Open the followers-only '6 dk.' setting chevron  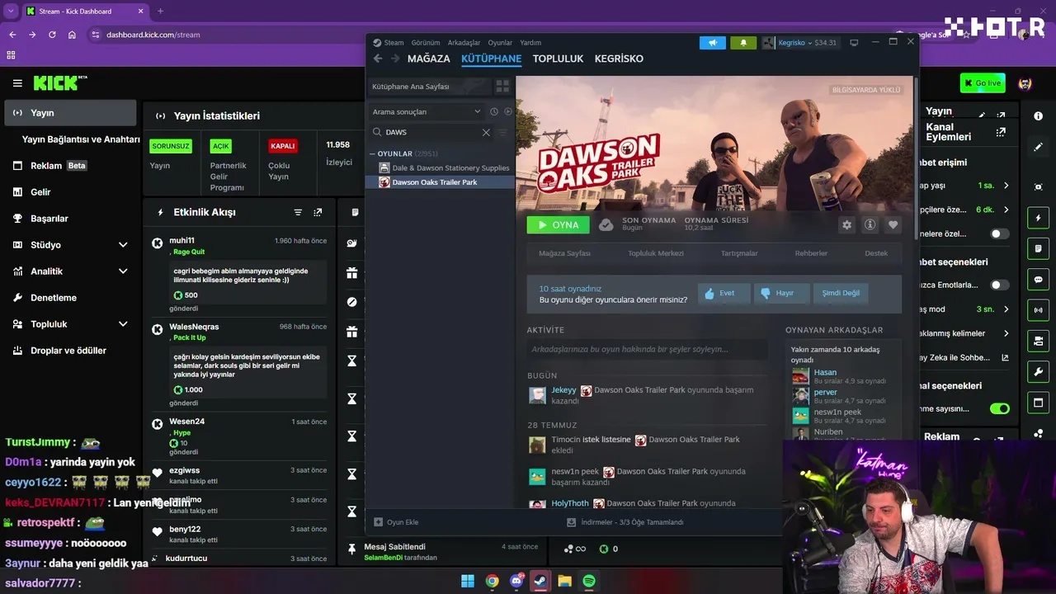point(1006,210)
